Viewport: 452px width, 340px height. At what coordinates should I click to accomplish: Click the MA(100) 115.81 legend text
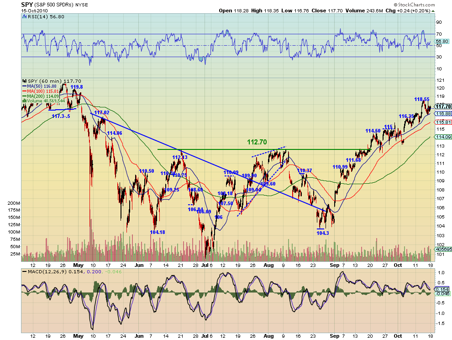click(x=43, y=91)
